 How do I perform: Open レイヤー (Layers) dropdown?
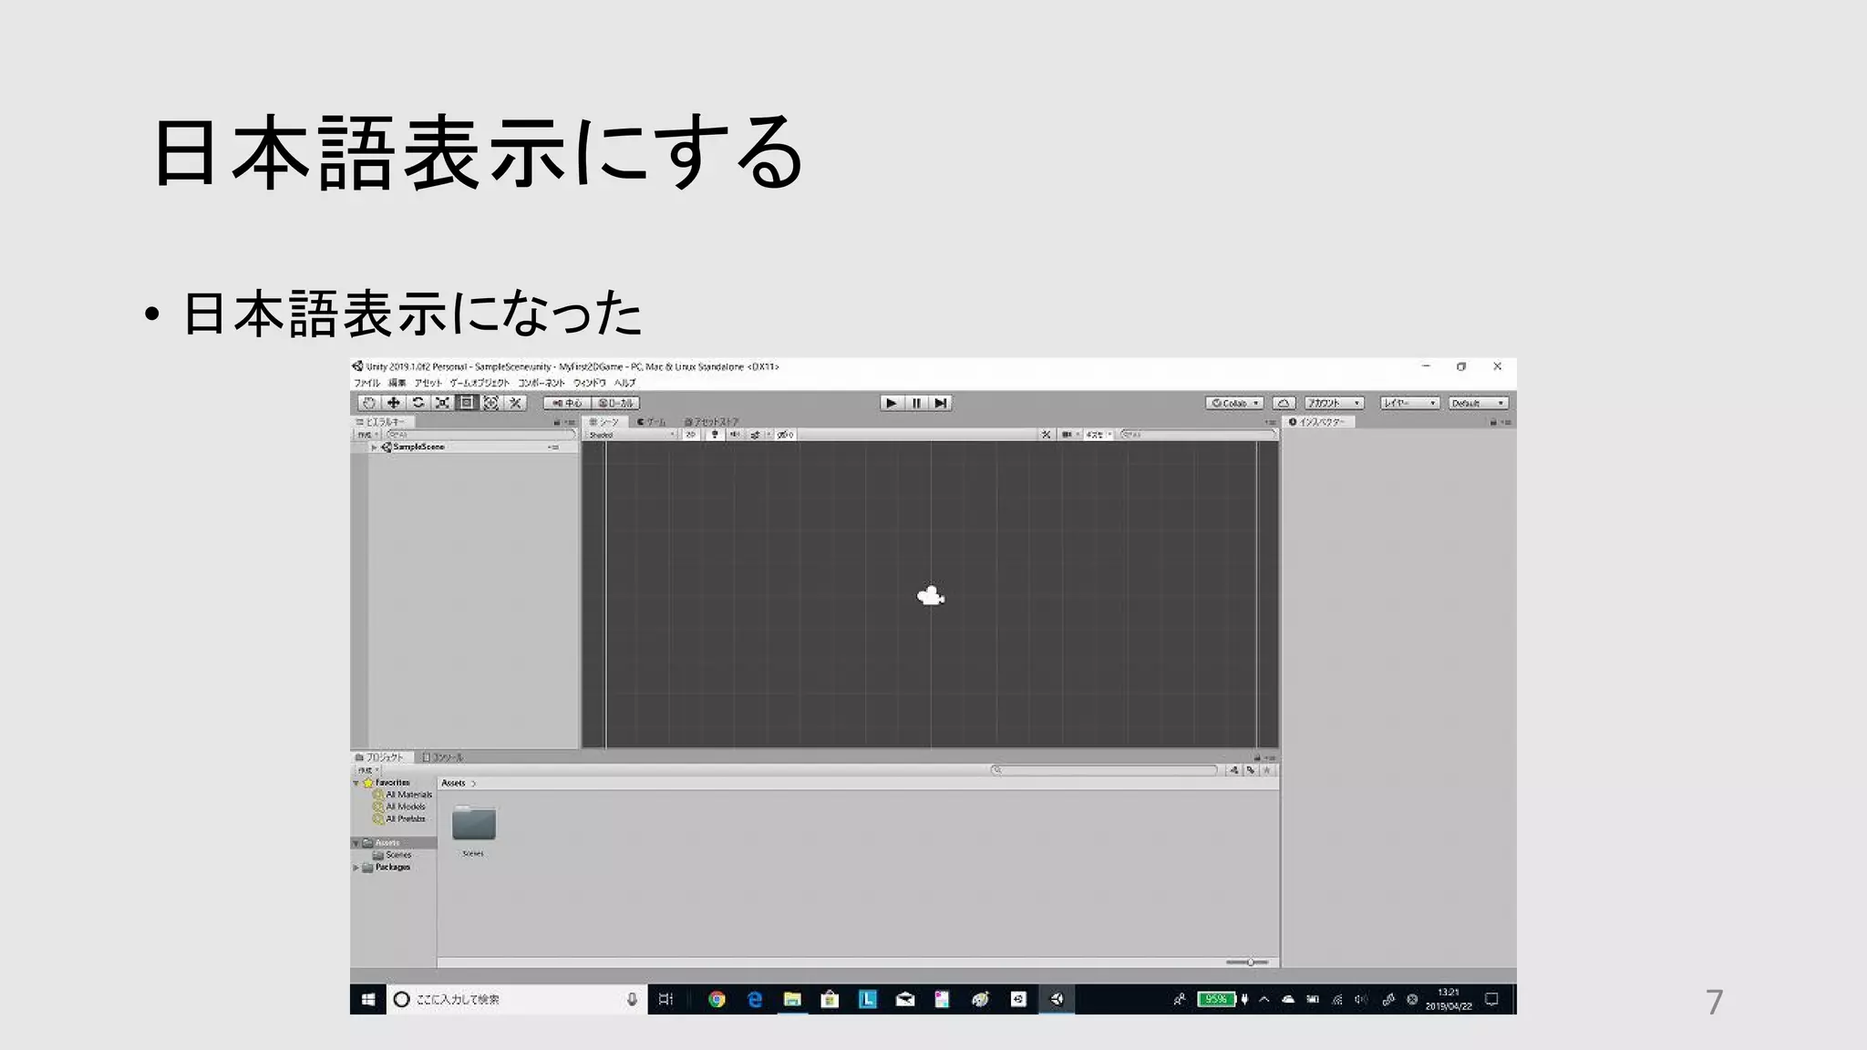click(1409, 403)
